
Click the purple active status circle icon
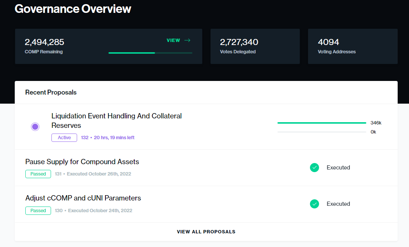coord(35,127)
